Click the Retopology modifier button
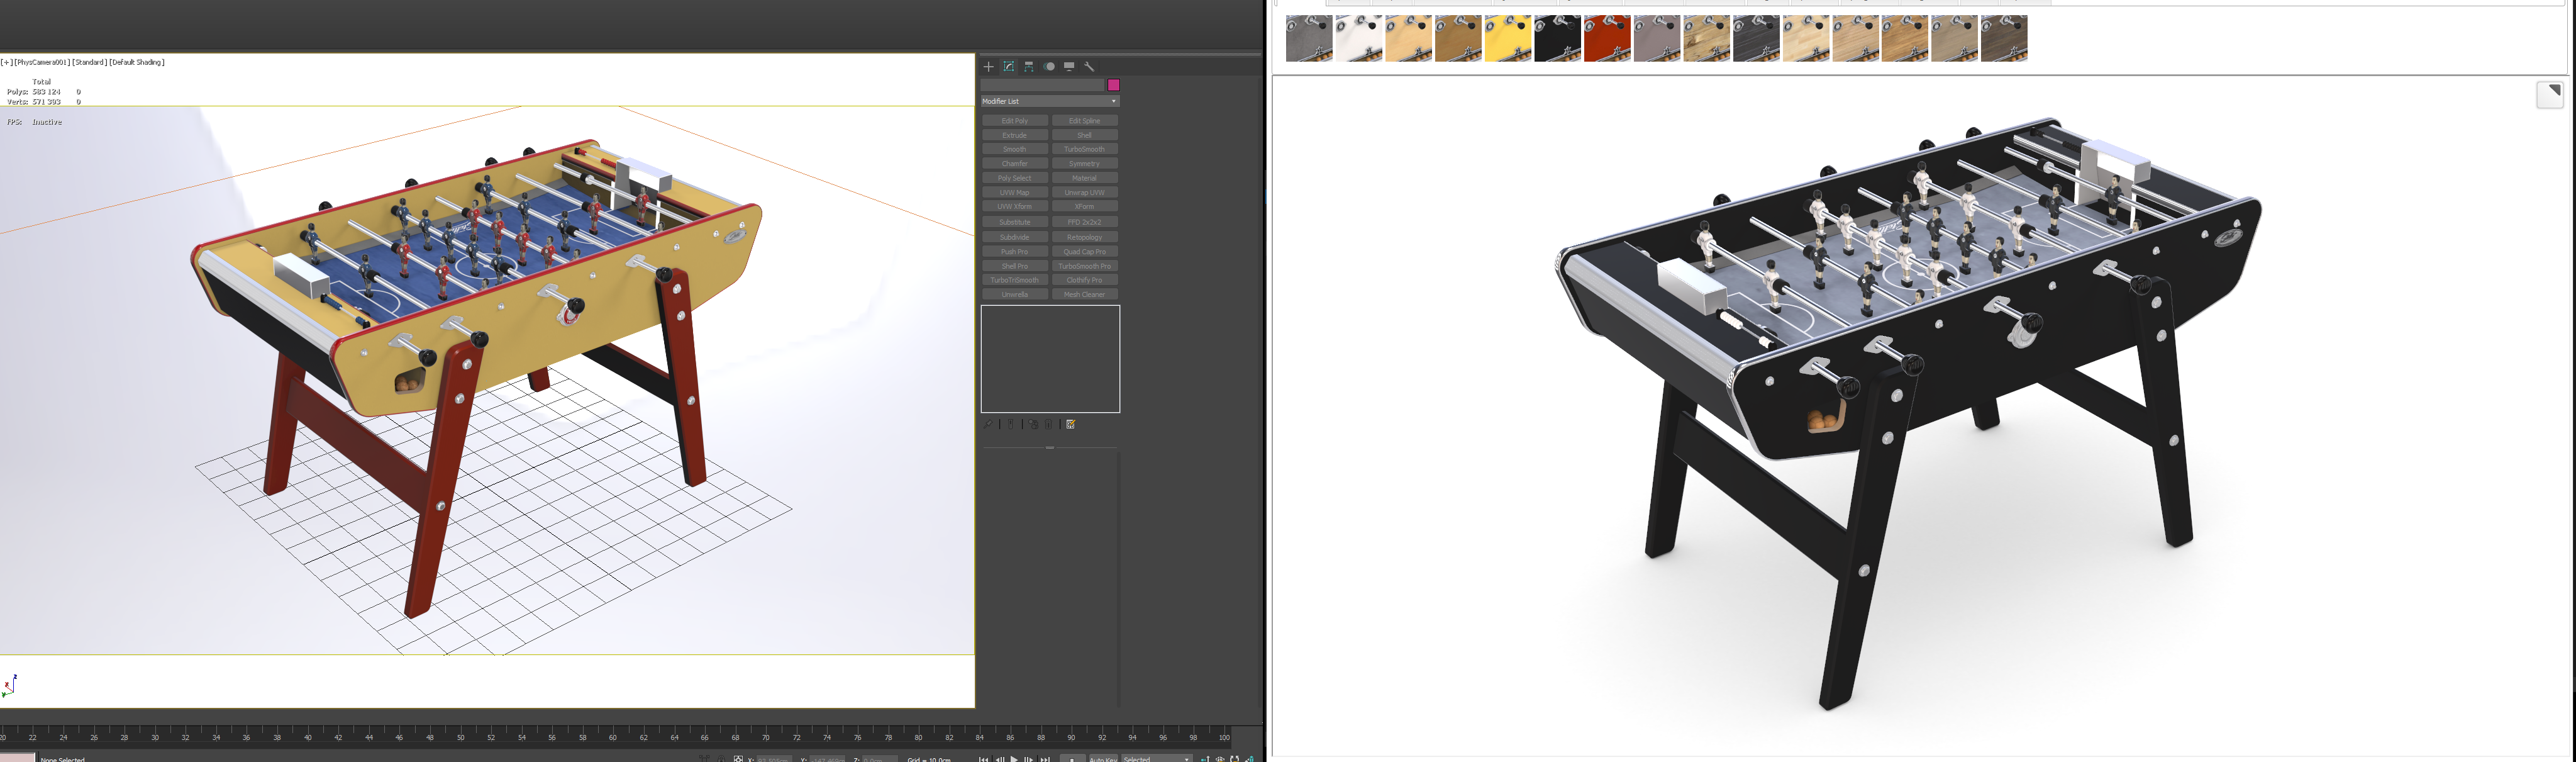The height and width of the screenshot is (762, 2576). click(x=1084, y=237)
